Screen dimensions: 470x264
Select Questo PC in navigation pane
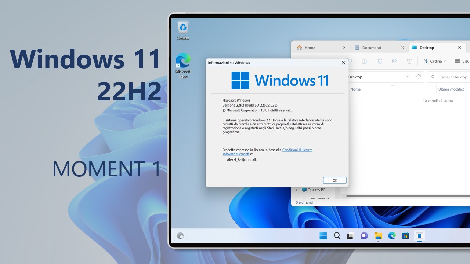click(x=313, y=190)
